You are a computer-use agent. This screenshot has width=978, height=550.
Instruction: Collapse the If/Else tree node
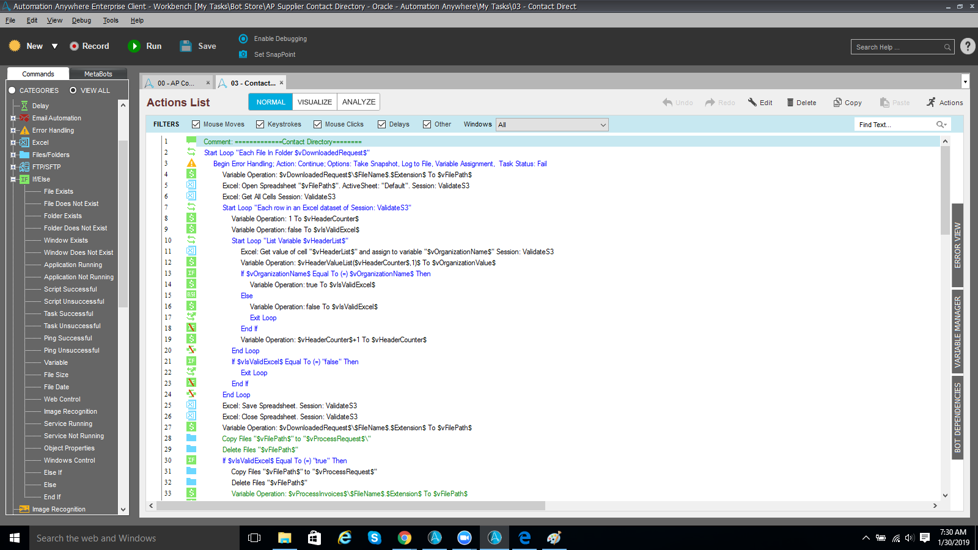[13, 179]
